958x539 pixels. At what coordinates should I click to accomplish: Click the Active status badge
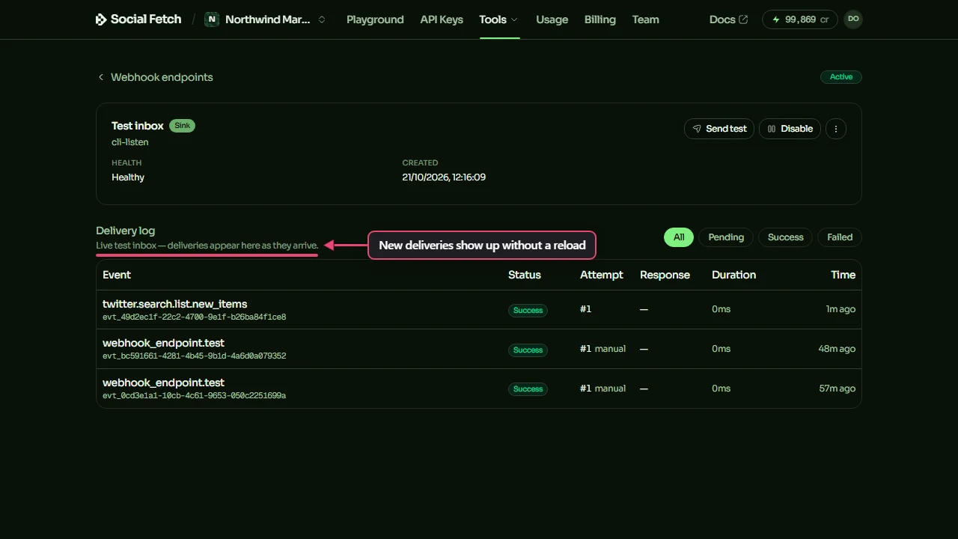pos(841,77)
